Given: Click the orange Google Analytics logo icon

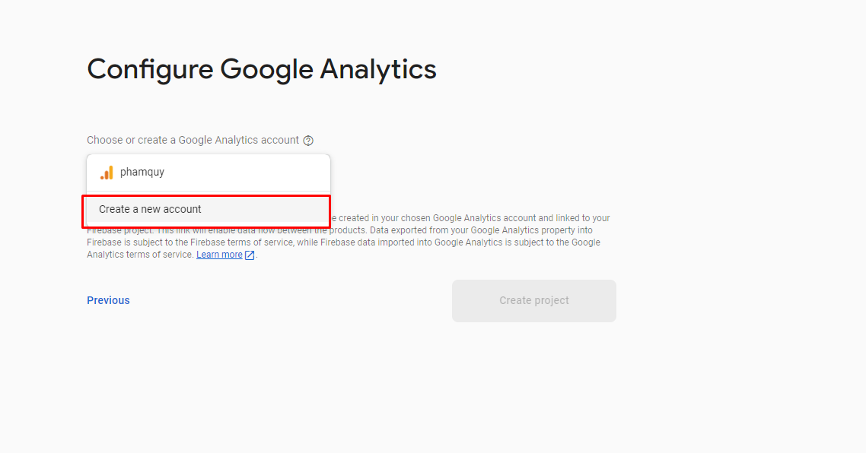Looking at the screenshot, I should [x=107, y=173].
